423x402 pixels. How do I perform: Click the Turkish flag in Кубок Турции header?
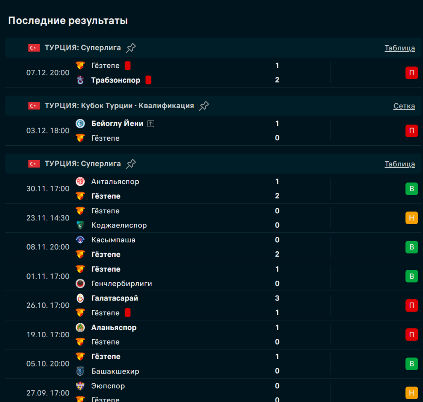[34, 106]
